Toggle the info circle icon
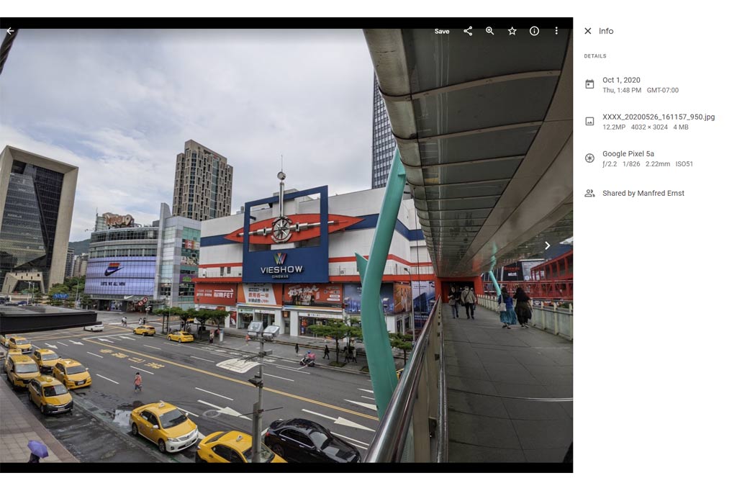 534,31
